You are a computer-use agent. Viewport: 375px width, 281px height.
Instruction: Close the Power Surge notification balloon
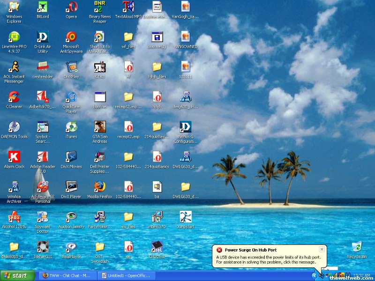click(x=322, y=250)
